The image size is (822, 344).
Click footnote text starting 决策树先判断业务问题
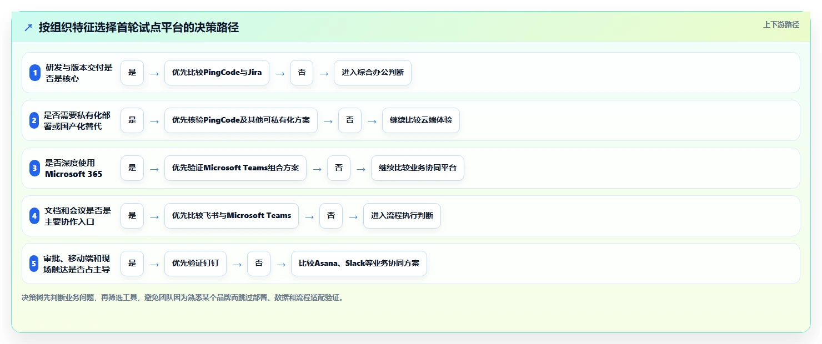[182, 298]
